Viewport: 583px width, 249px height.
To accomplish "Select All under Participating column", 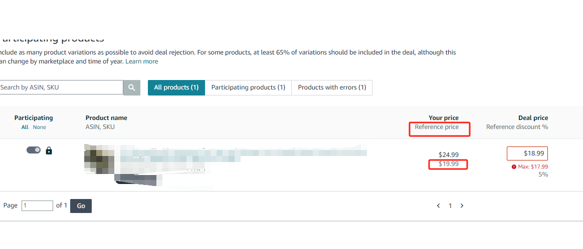I will 25,127.
